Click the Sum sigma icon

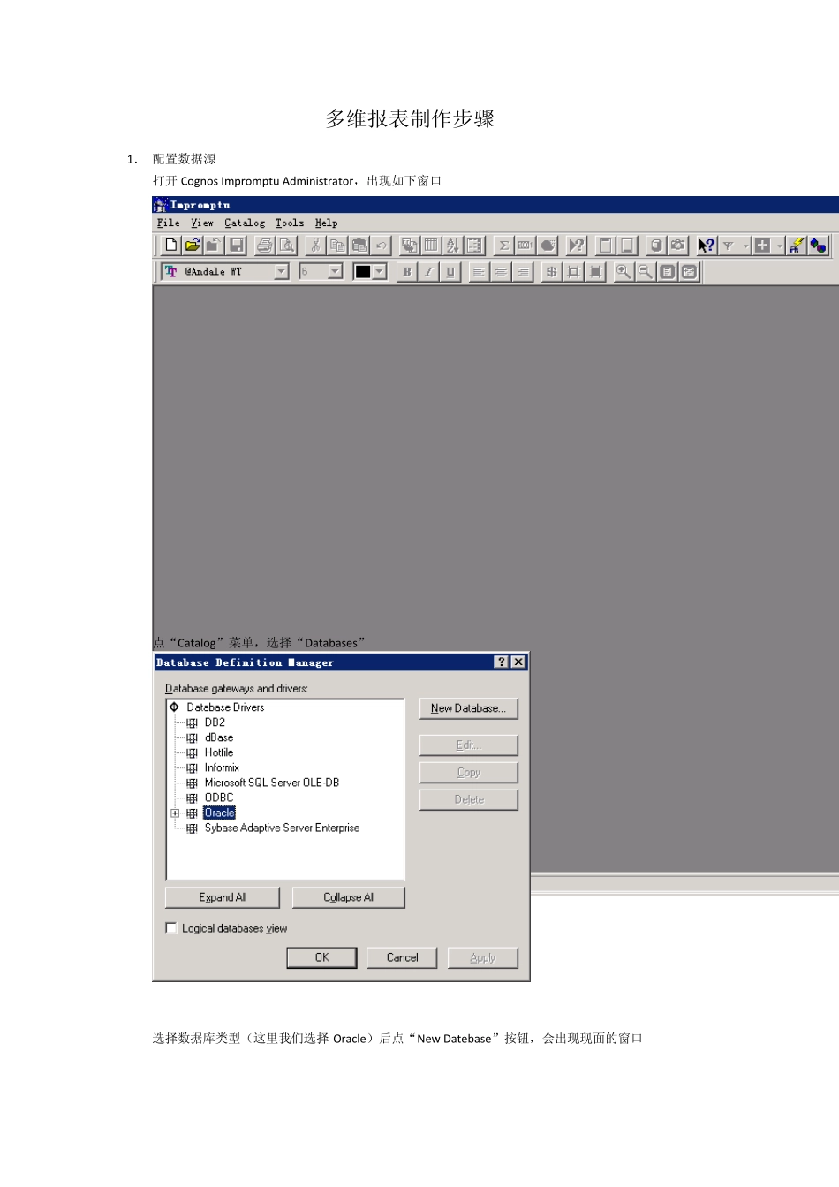[503, 246]
